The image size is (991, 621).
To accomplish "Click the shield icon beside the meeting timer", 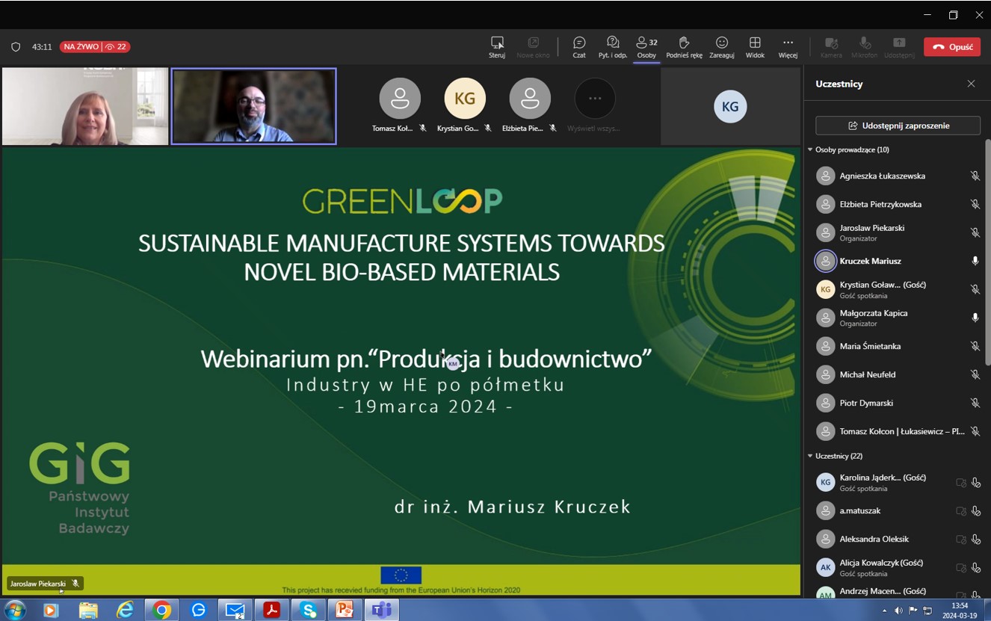I will [16, 47].
